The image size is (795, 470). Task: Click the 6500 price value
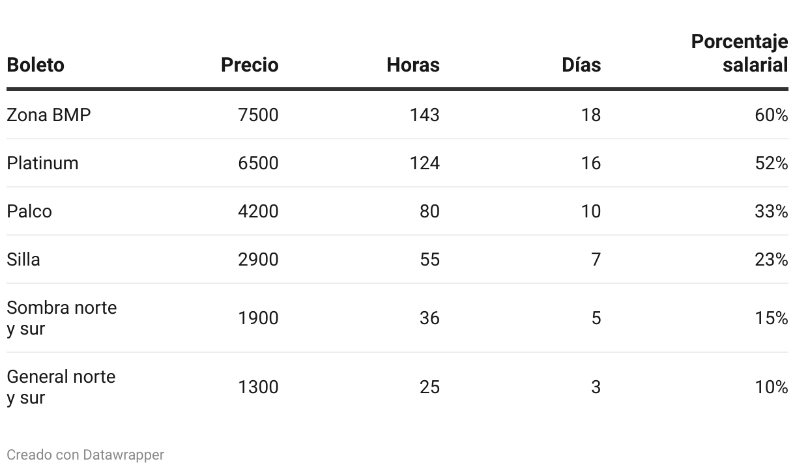tap(258, 163)
